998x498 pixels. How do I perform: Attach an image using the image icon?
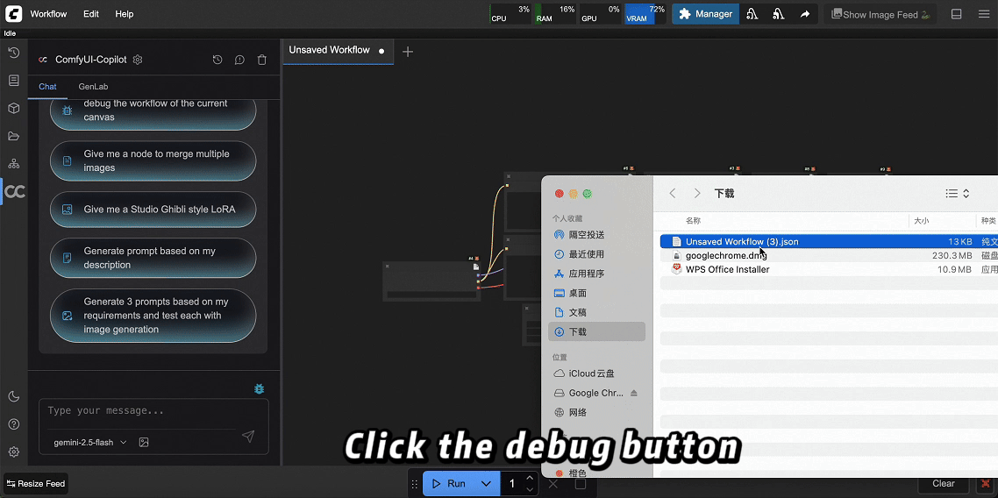144,443
